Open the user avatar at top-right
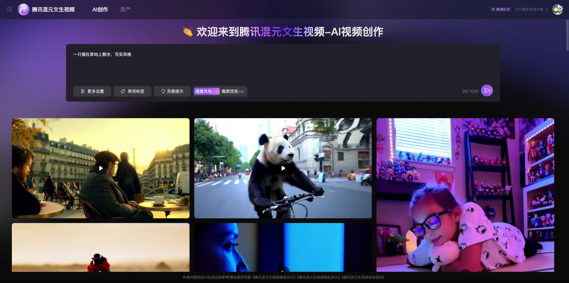Image resolution: width=569 pixels, height=283 pixels. (x=558, y=9)
